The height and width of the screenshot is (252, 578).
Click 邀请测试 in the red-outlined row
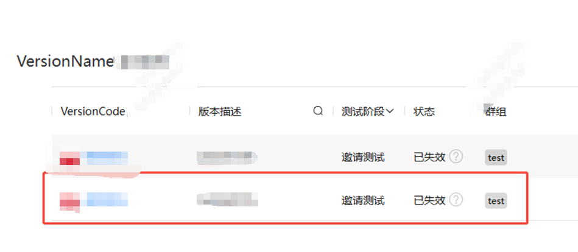(363, 200)
